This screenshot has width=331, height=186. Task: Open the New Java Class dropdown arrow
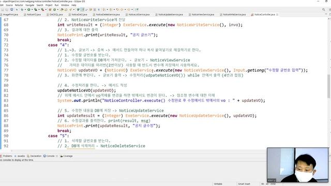tap(57, 9)
